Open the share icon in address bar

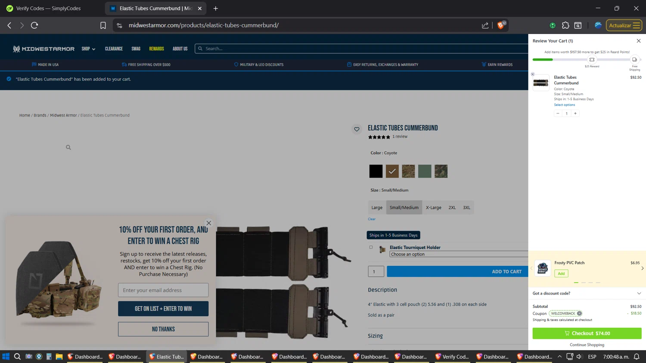pos(485,25)
